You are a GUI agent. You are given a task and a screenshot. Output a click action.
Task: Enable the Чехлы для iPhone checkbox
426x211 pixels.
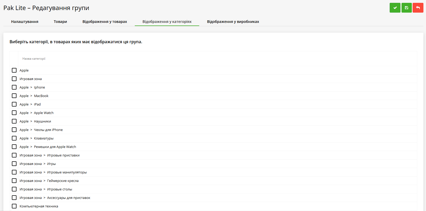[x=14, y=130]
